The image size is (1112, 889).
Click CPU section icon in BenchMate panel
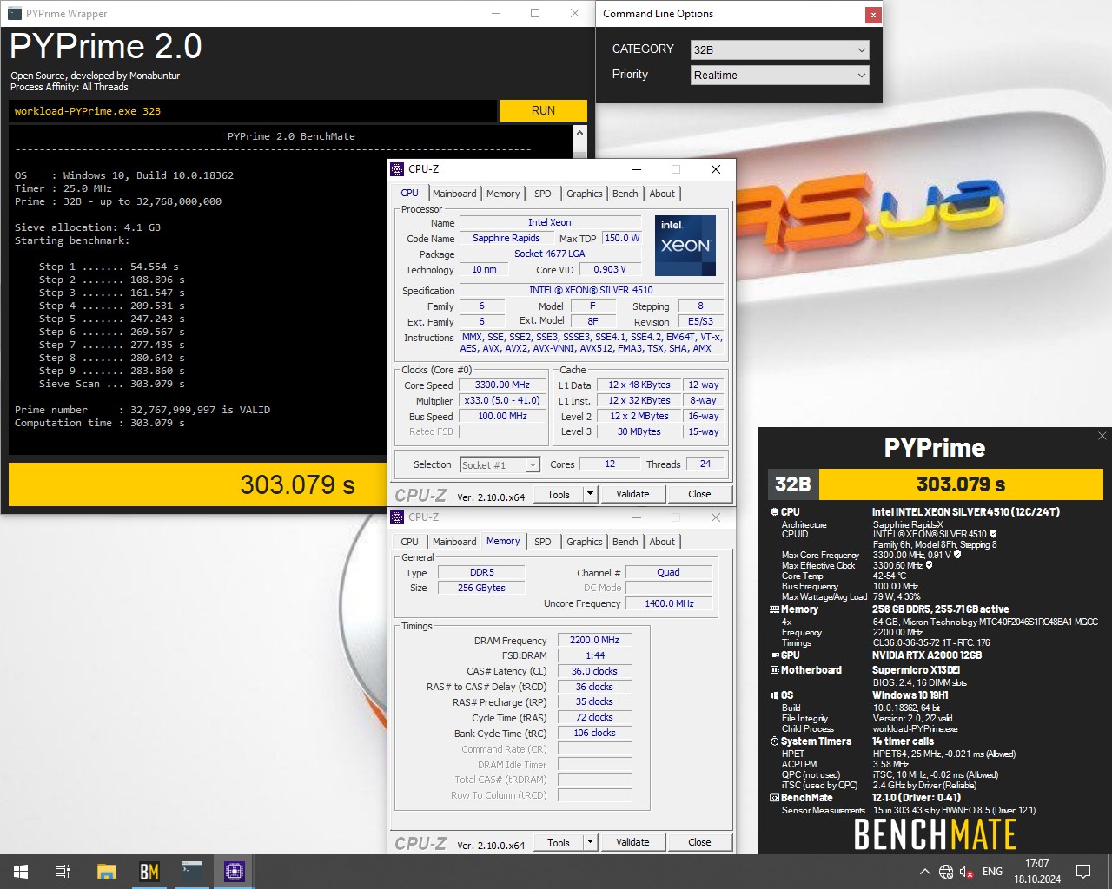pos(774,512)
